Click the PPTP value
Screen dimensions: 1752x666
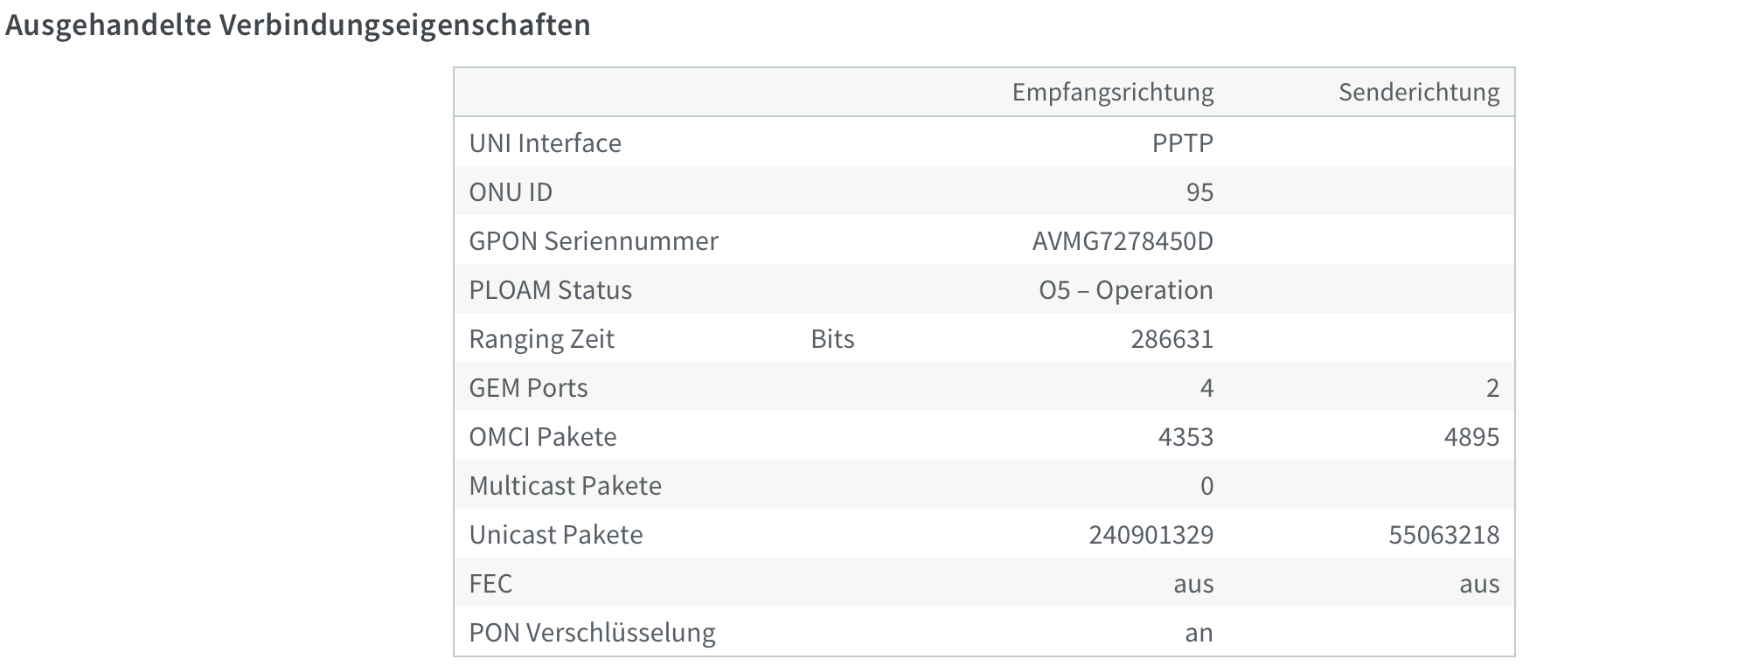coord(1182,142)
